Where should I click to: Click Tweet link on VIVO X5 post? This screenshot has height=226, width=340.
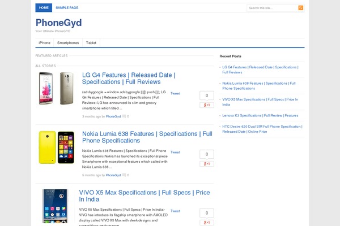[175, 211]
